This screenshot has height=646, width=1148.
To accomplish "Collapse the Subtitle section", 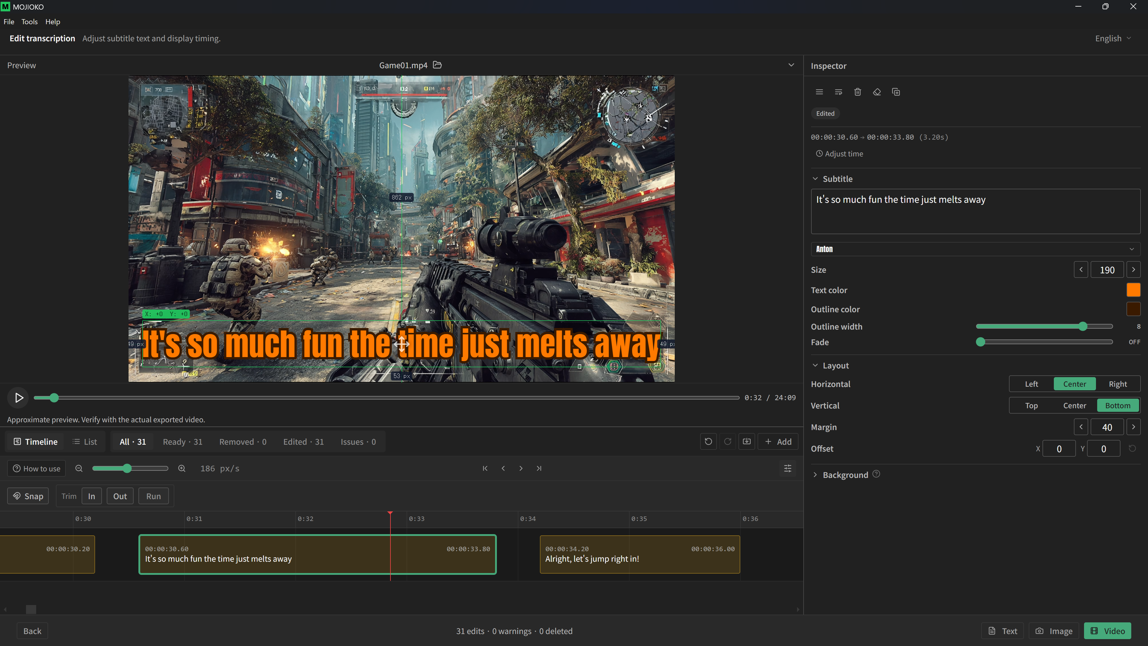I will point(815,179).
